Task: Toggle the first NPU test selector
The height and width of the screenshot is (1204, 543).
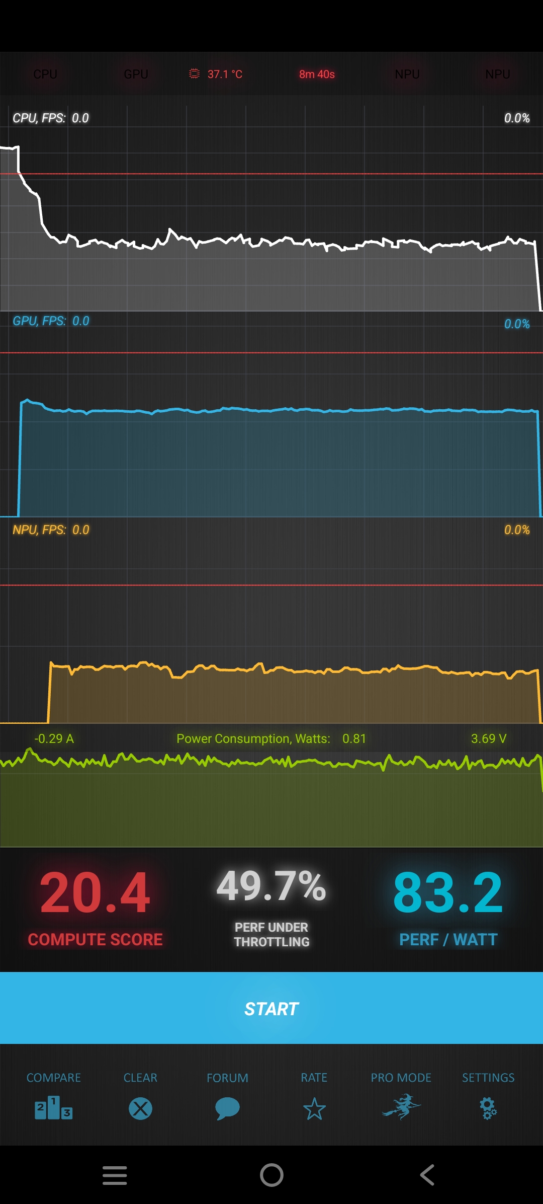Action: pyautogui.click(x=407, y=74)
